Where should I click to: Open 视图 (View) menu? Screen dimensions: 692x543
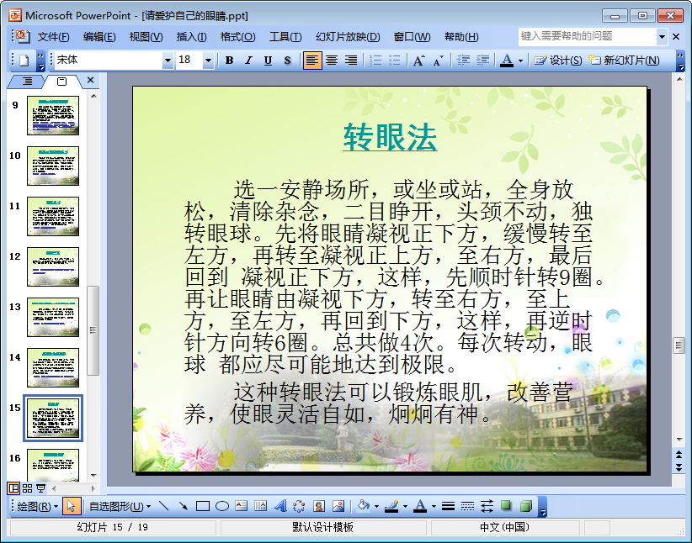(x=146, y=37)
